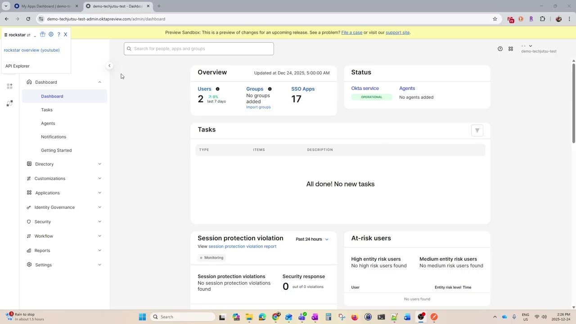Collapse the admin sidebar arrow button
576x324 pixels.
[x=109, y=66]
